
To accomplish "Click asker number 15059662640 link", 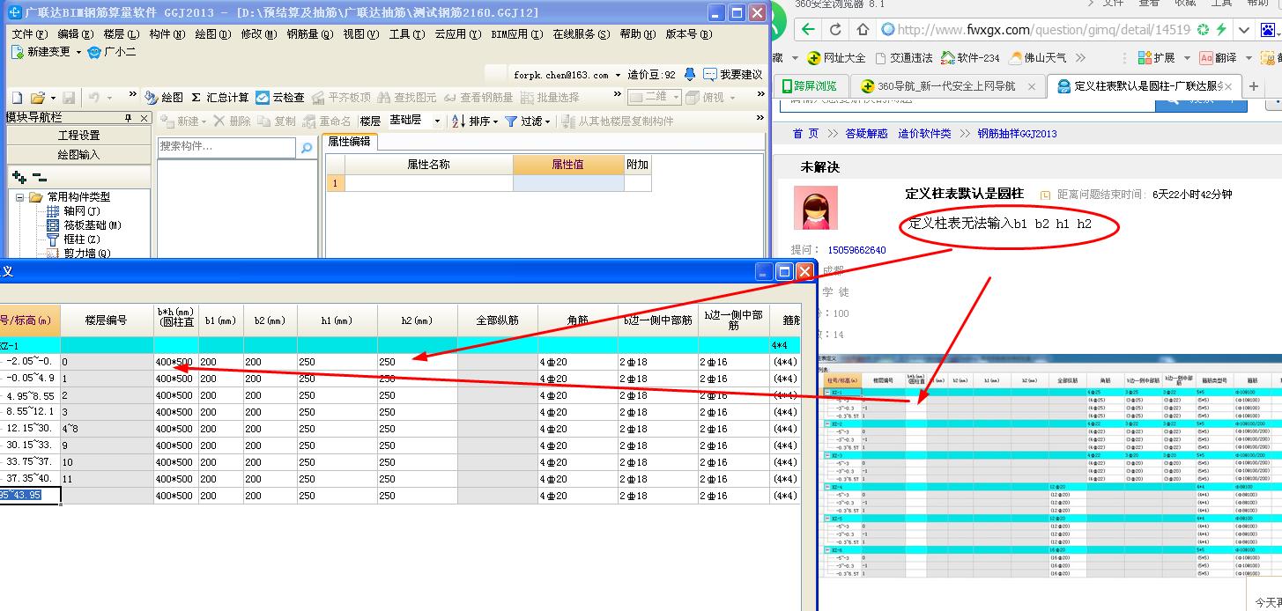I will coord(856,250).
